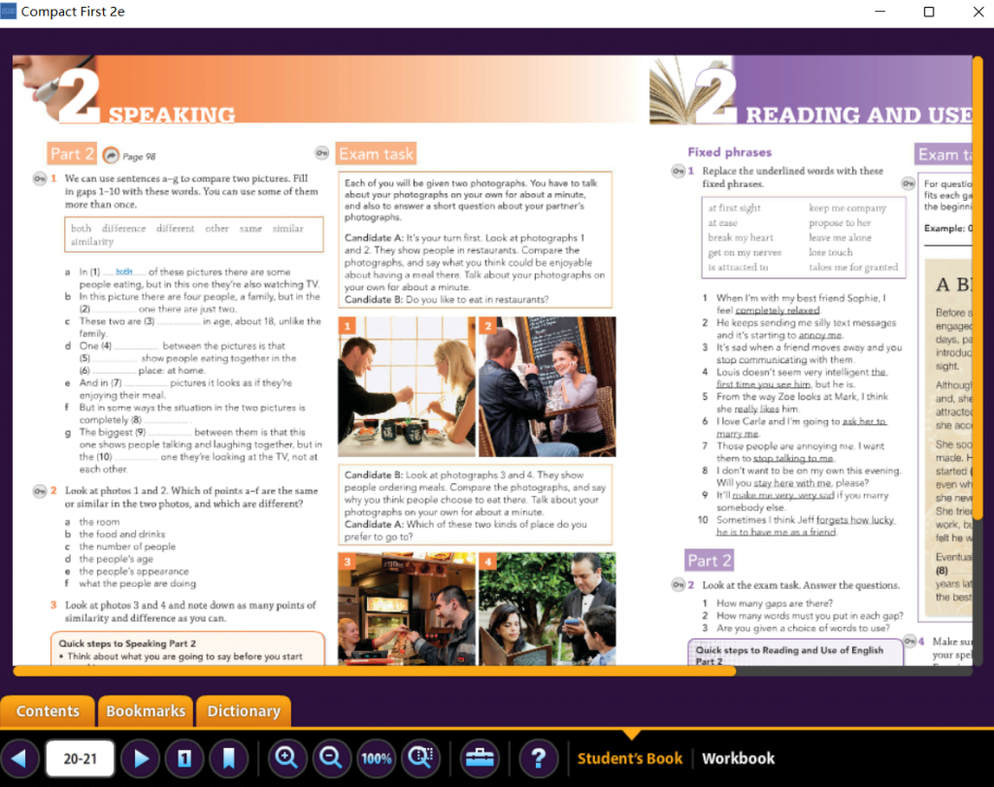Open the toolbox
Screen dimensions: 994x787
point(480,759)
